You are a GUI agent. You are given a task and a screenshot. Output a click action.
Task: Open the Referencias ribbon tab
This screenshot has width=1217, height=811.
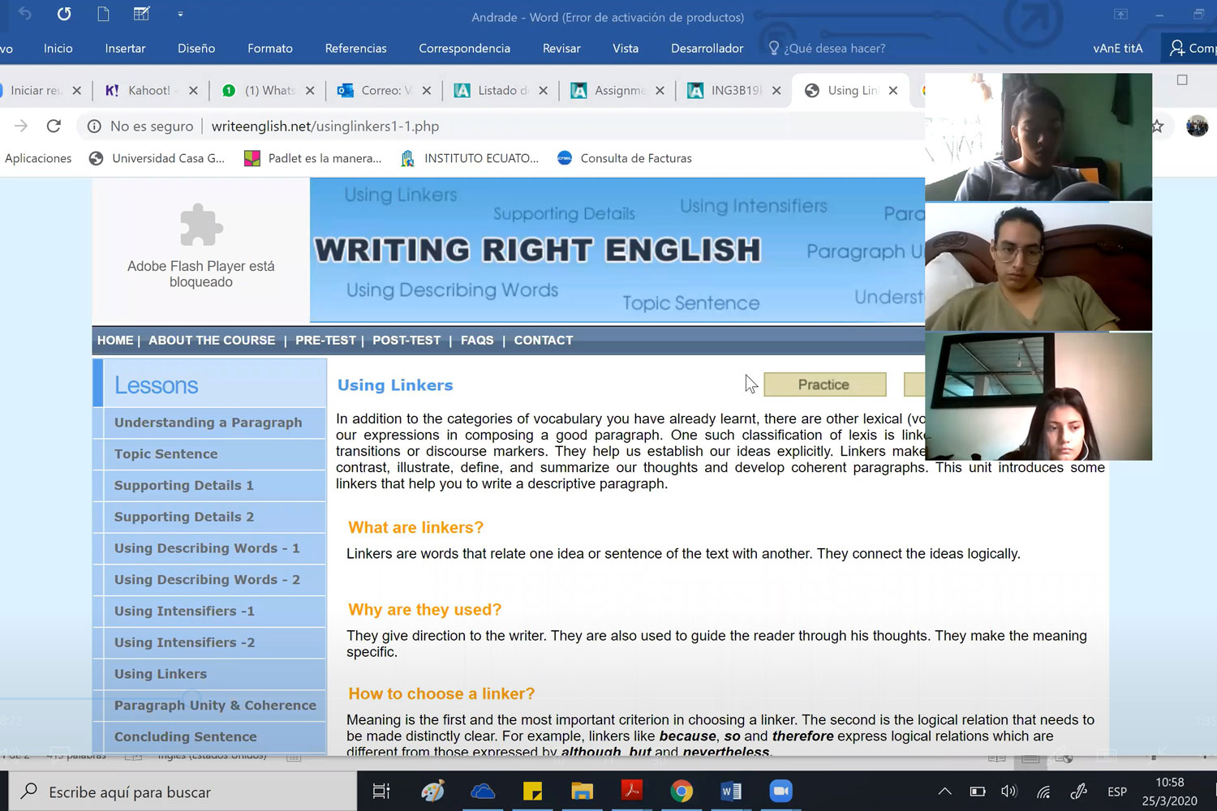pyautogui.click(x=355, y=48)
